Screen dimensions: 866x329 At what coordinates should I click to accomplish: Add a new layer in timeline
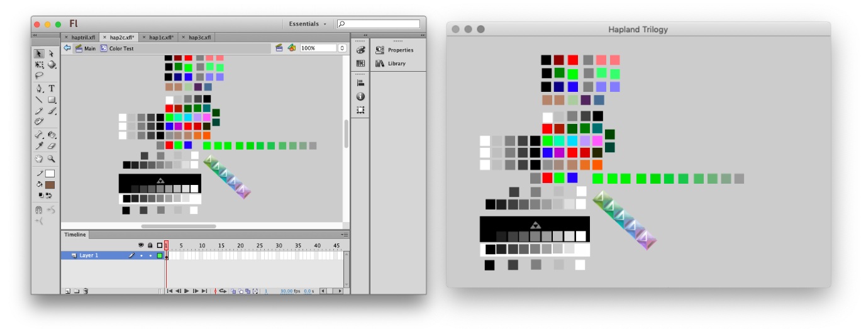click(x=68, y=291)
